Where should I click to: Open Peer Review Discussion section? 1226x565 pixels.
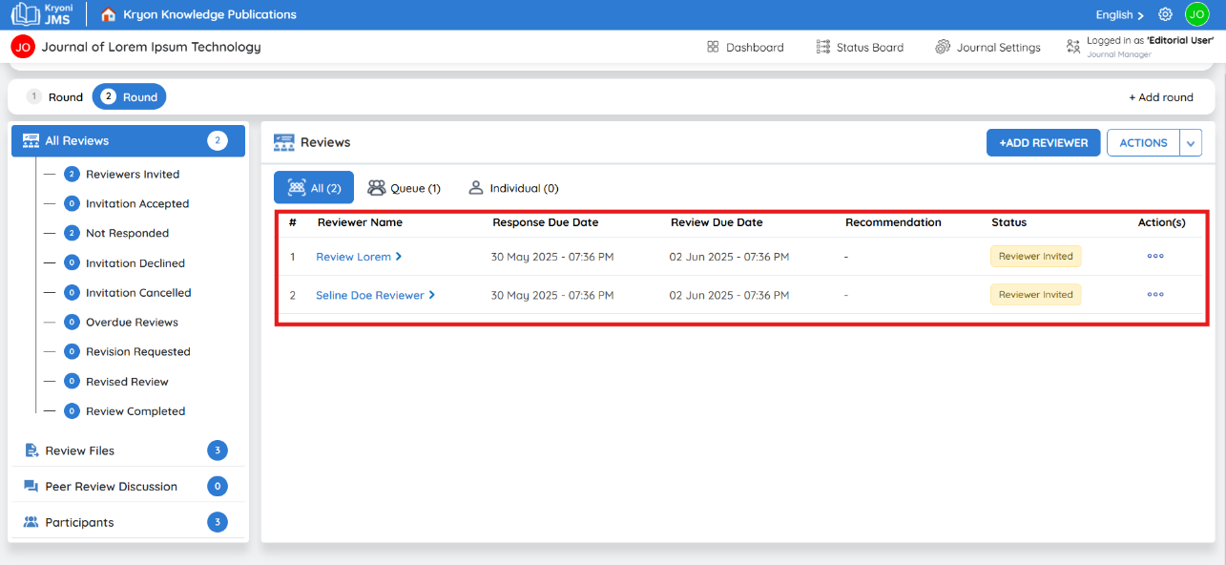tap(128, 487)
